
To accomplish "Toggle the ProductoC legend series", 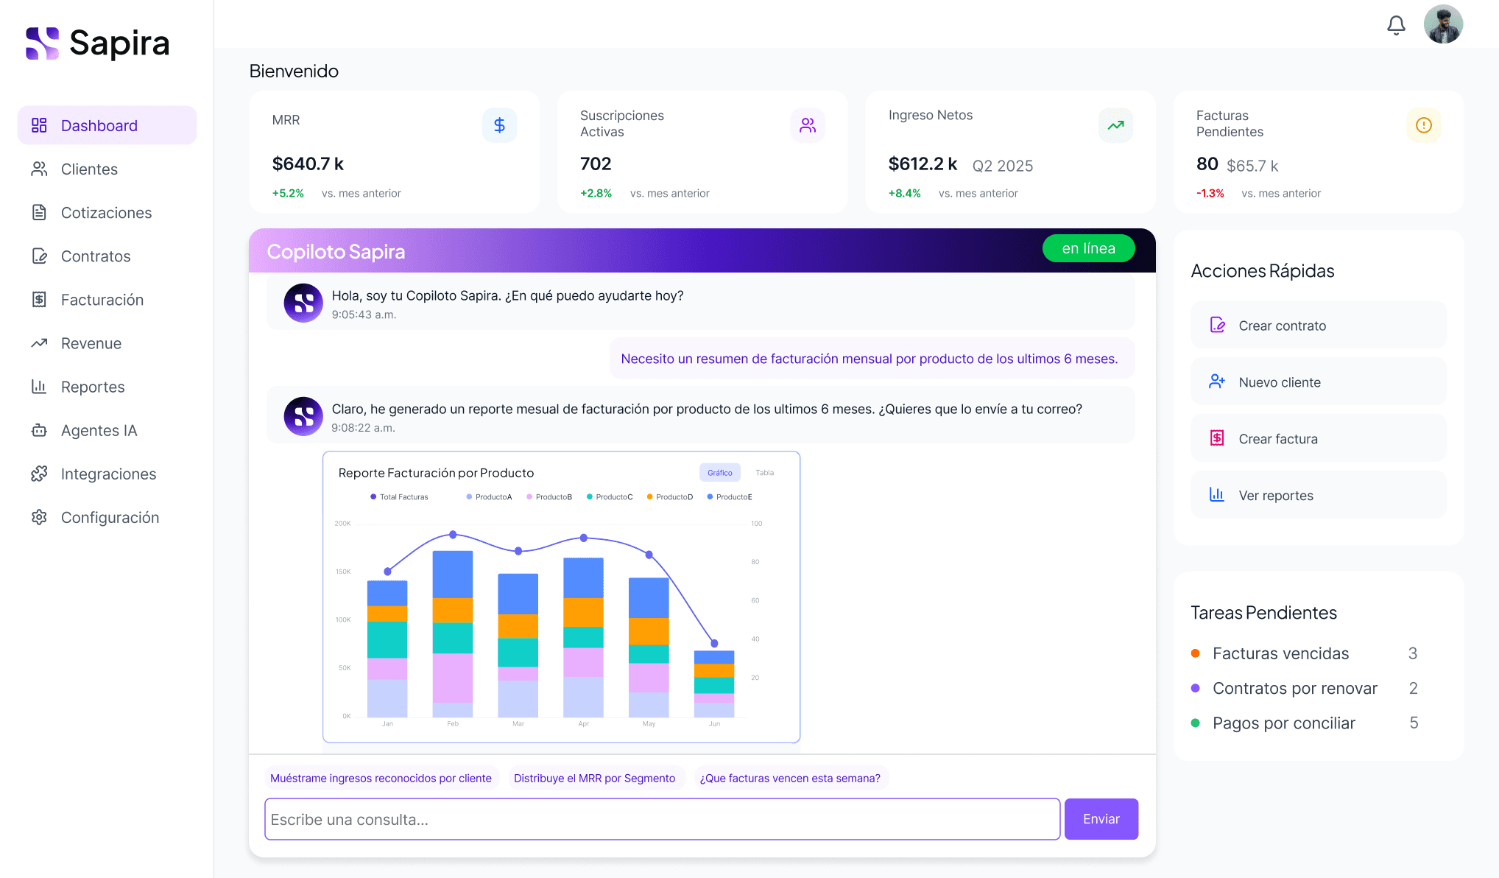I will click(x=610, y=497).
